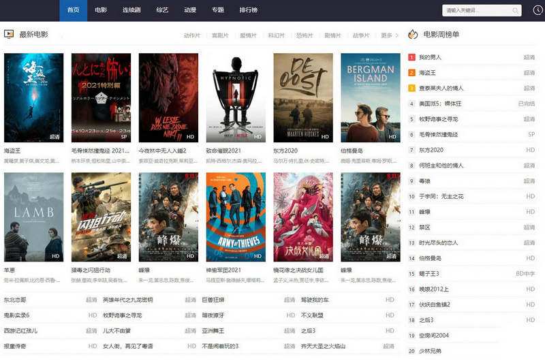Image resolution: width=545 pixels, height=363 pixels.
Task: Open the 动作片 genre link
Action: coord(192,35)
